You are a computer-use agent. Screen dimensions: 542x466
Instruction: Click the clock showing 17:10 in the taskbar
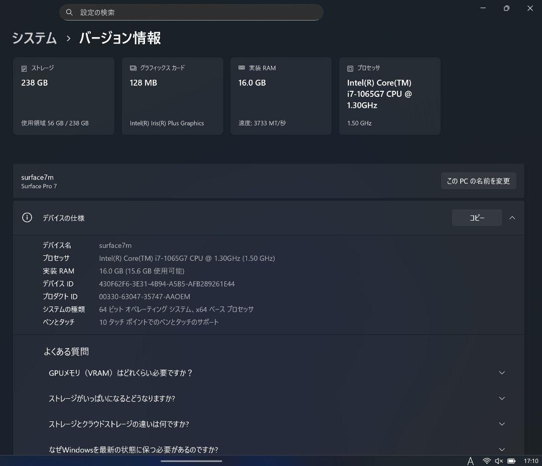[x=532, y=460]
